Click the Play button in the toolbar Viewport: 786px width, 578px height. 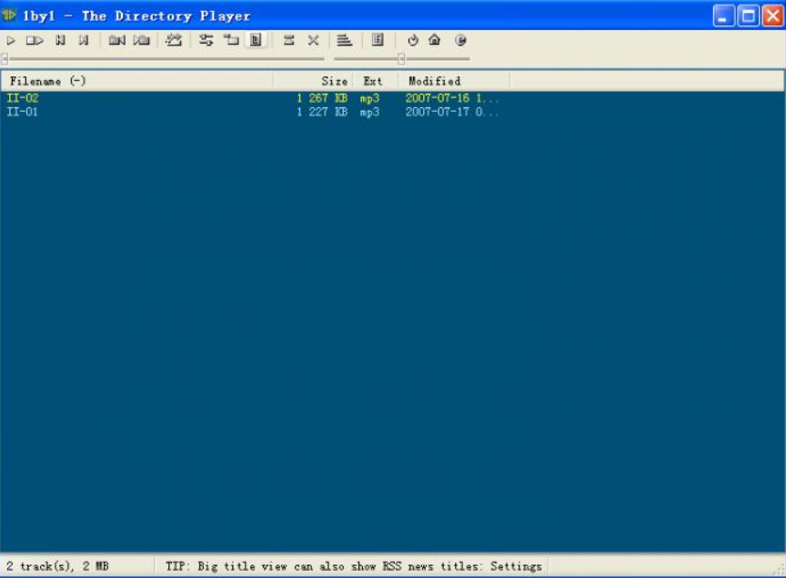[x=11, y=40]
